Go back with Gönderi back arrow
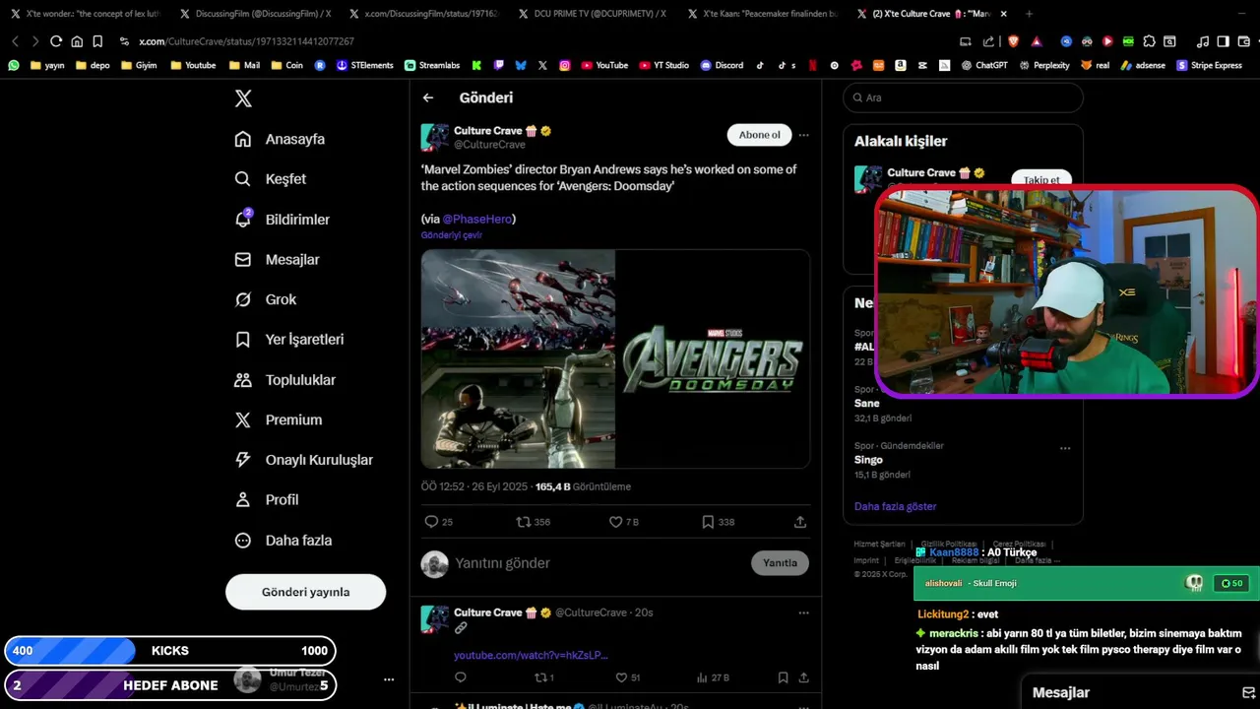Image resolution: width=1260 pixels, height=709 pixels. [428, 97]
